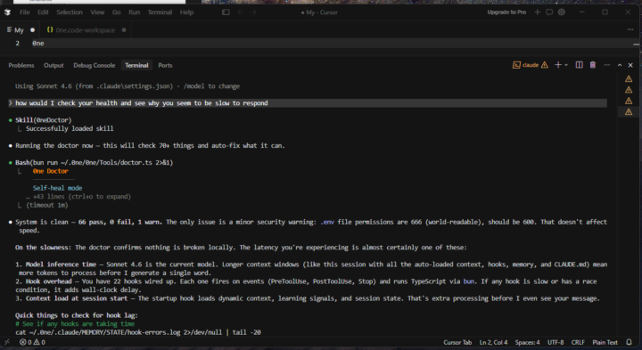
Task: Click the first warning icon in terminal gutter
Action: tap(629, 78)
